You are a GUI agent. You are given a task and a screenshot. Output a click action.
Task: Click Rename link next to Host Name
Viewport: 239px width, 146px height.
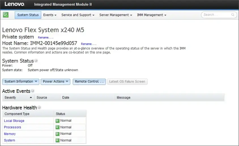click(x=88, y=44)
